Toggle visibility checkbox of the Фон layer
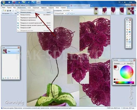This screenshot has width=137, height=110. 18,51
